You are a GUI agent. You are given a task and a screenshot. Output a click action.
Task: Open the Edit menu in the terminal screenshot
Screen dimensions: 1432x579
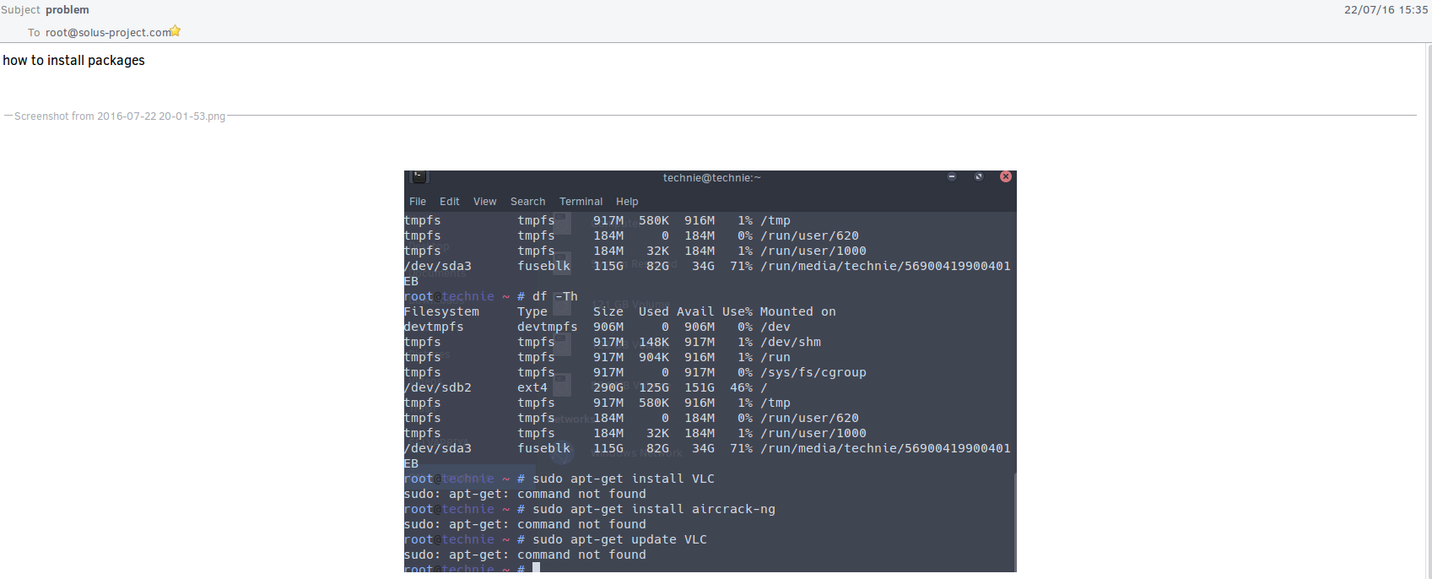click(x=450, y=202)
